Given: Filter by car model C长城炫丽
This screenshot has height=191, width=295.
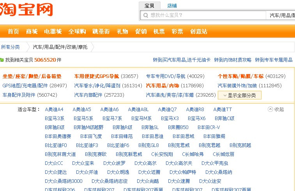Looking at the screenshot, I should (224, 154).
